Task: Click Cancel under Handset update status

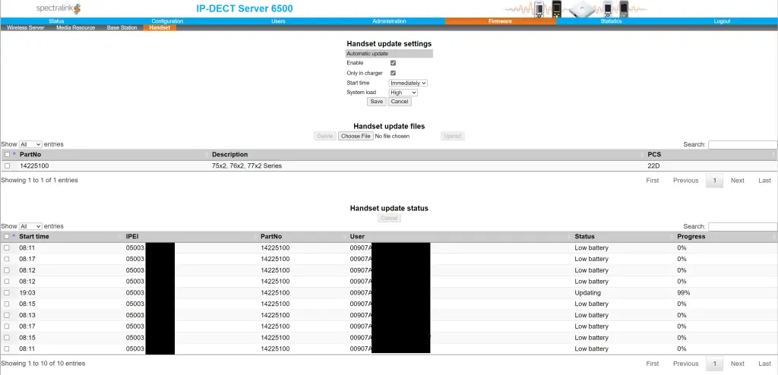Action: [x=389, y=219]
